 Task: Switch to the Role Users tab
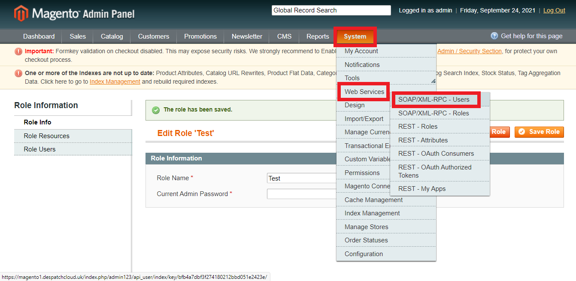(x=39, y=149)
